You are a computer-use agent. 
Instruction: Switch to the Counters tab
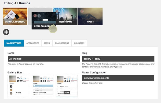79,43
